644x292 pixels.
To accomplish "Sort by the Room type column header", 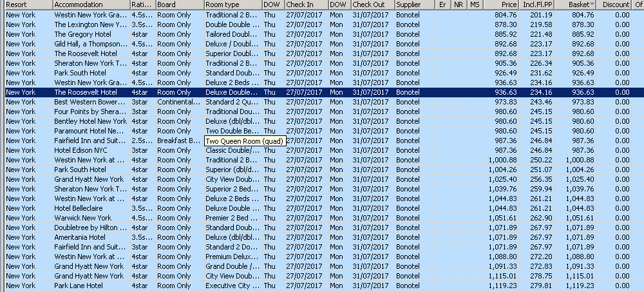I will click(233, 5).
